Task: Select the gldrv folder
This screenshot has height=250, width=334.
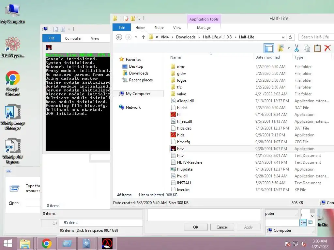Action: [181, 74]
